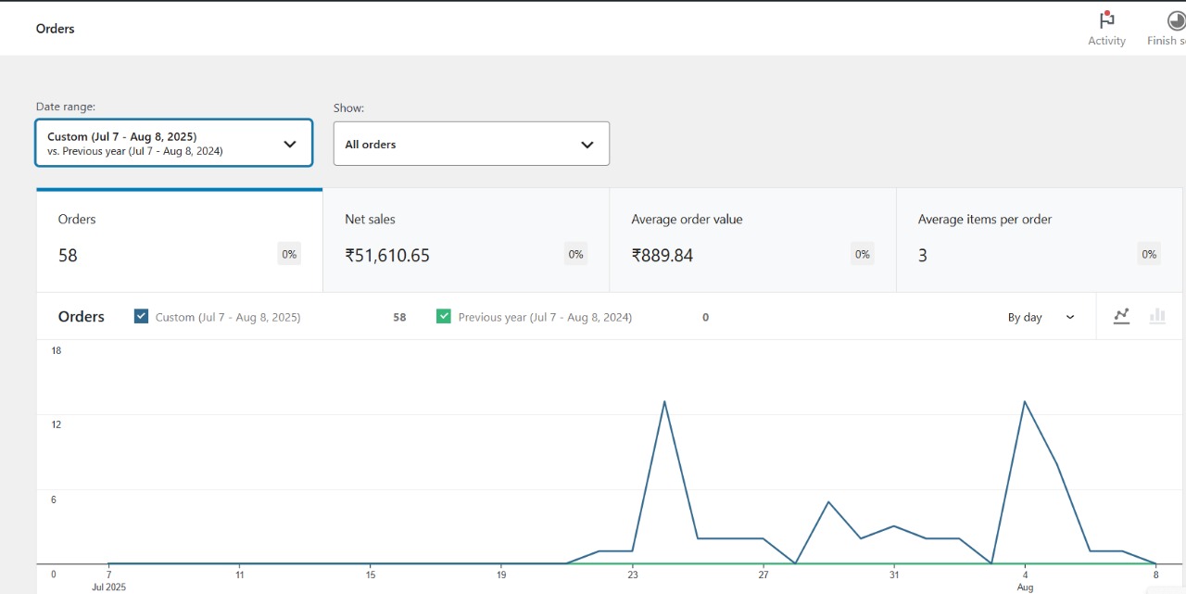Viewport: 1186px width, 594px height.
Task: Click the 4 Aug date label on the x-axis
Action: point(1025,580)
